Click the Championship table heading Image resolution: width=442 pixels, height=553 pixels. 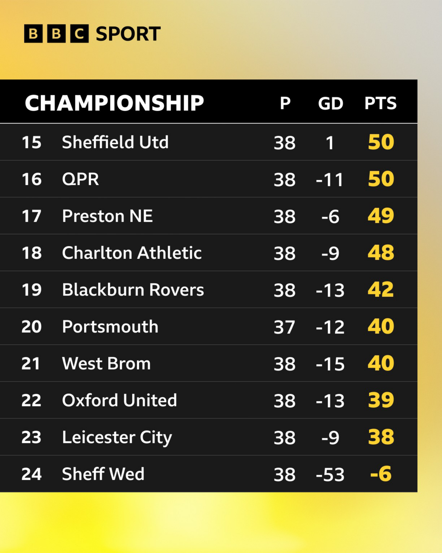click(114, 103)
